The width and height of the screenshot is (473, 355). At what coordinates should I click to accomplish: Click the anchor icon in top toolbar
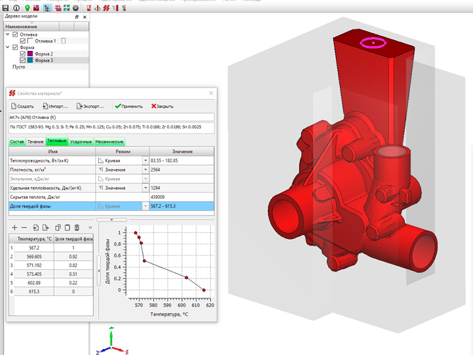coord(97,8)
